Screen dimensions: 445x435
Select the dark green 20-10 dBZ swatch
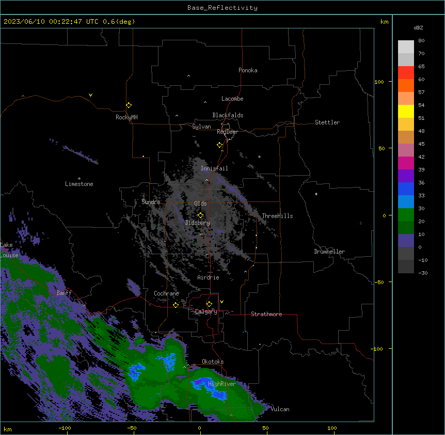click(x=406, y=228)
